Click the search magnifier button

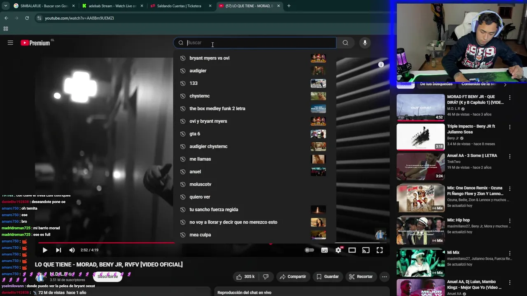point(345,43)
